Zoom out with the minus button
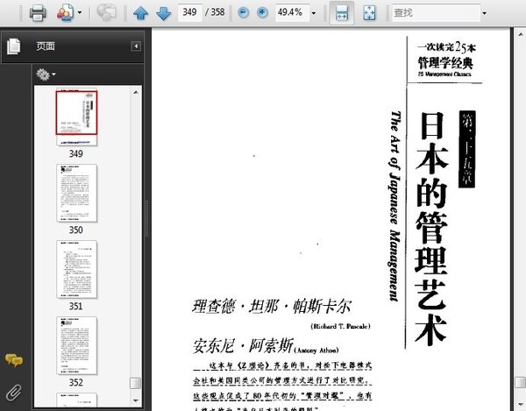Screen dimensions: 526x411 click(x=243, y=13)
